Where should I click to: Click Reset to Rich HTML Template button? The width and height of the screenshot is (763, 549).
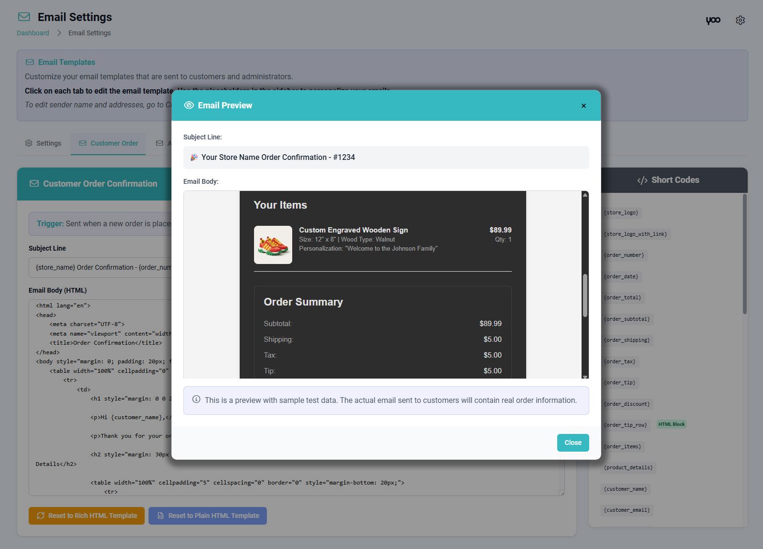click(86, 516)
